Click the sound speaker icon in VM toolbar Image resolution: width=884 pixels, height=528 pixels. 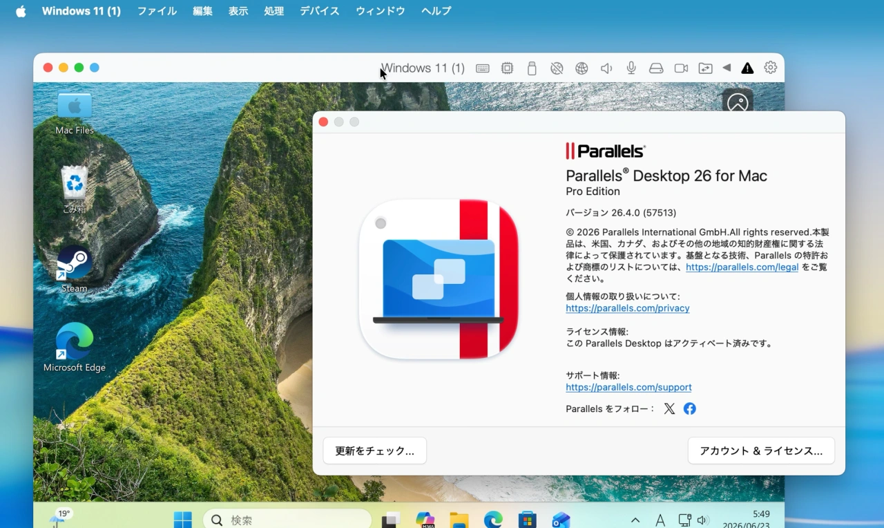click(x=606, y=68)
